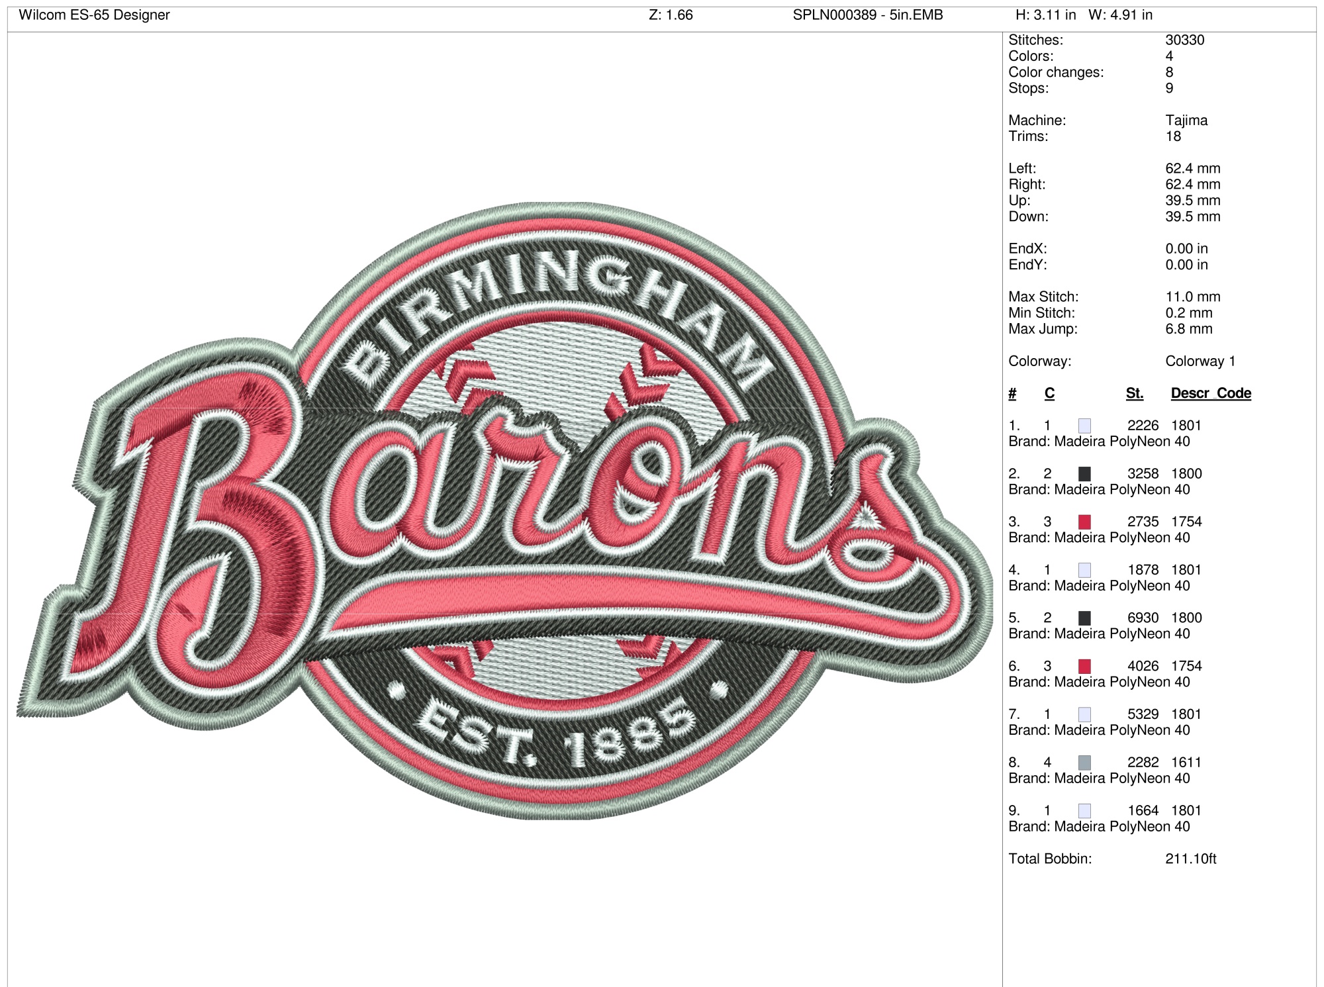Click the 'Color changes:' label
1324x987 pixels.
point(1056,72)
